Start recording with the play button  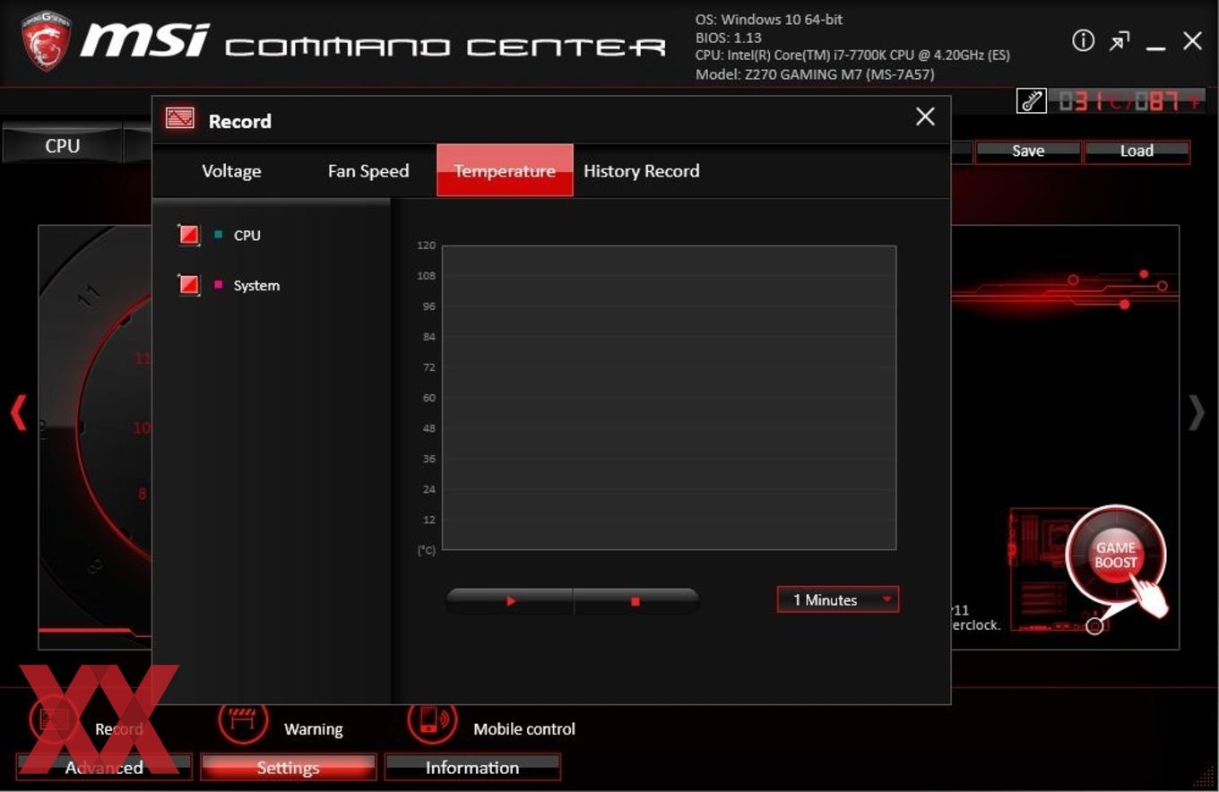(509, 601)
